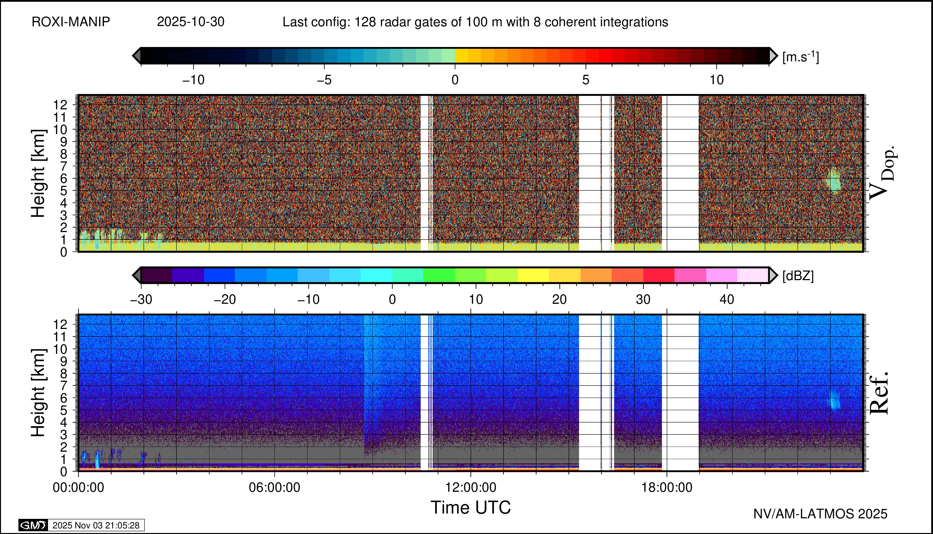Click the 06:00:00 time axis label

[274, 488]
